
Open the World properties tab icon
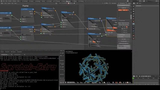click(133, 18)
